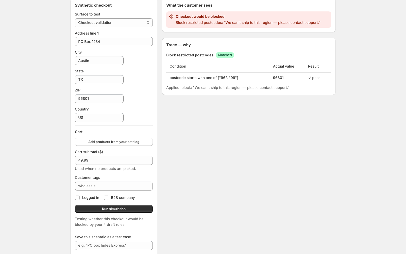The width and height of the screenshot is (406, 254).
Task: Click Add products from your catalog
Action: (x=114, y=142)
